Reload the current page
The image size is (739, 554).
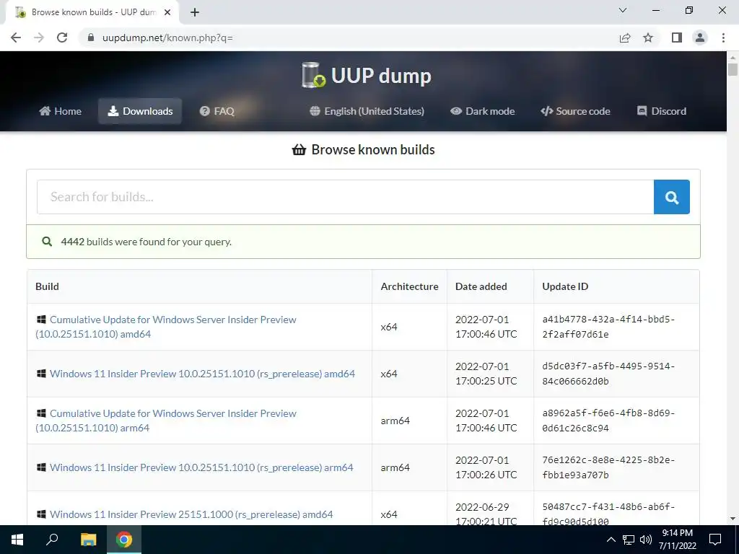click(x=62, y=38)
